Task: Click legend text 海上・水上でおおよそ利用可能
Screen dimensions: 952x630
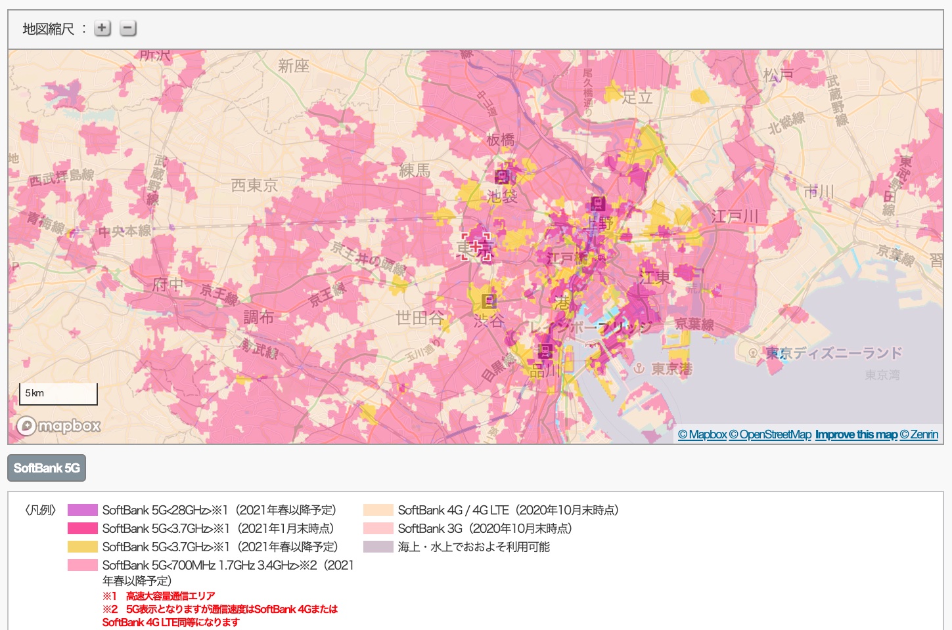Action: [474, 547]
